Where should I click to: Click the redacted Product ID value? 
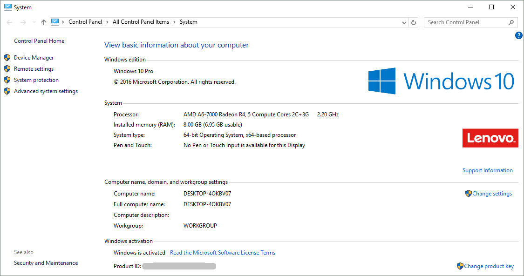(x=179, y=266)
